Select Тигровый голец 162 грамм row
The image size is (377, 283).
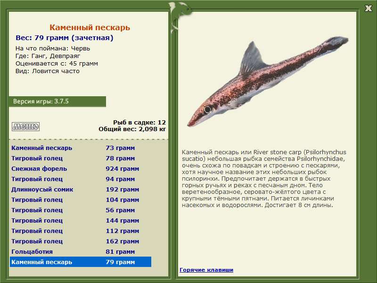81,241
